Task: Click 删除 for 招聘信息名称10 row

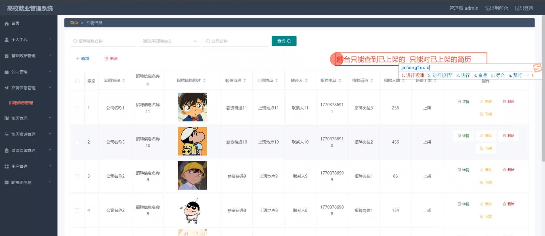Action: pos(508,136)
